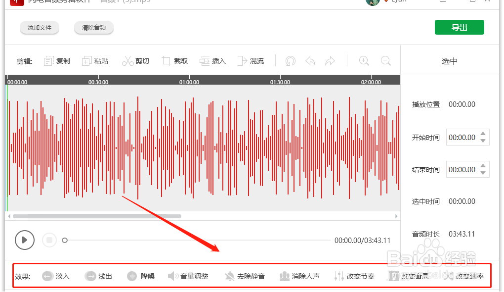Select the 截取 crop tool

(174, 61)
